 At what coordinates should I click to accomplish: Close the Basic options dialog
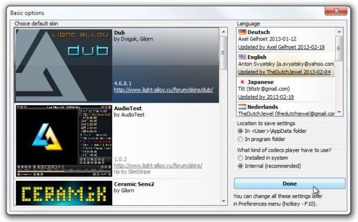(336, 10)
